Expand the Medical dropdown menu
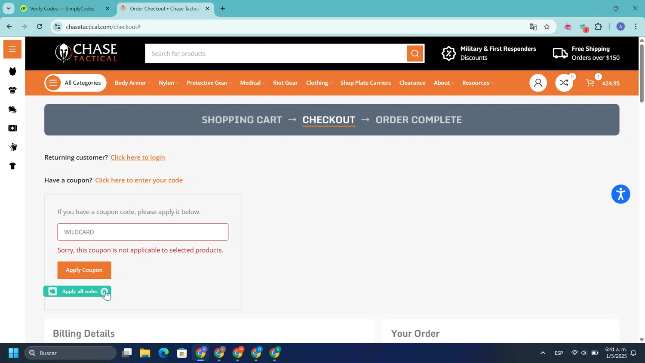This screenshot has width=645, height=363. [x=252, y=83]
